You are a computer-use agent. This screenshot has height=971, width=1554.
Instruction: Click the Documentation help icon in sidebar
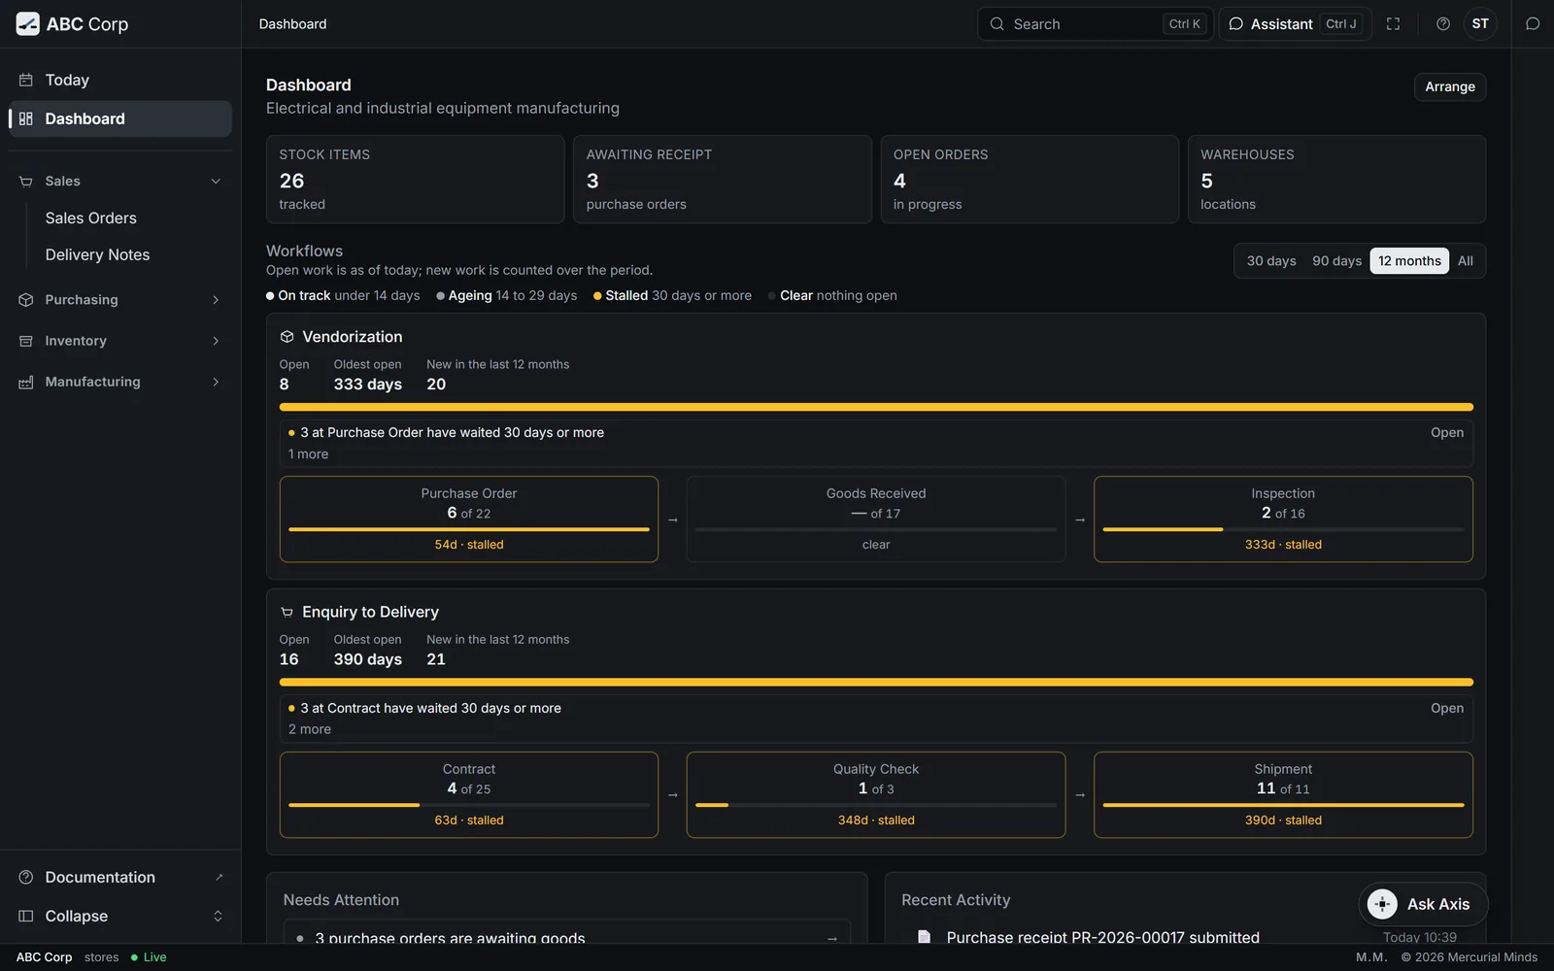point(26,878)
